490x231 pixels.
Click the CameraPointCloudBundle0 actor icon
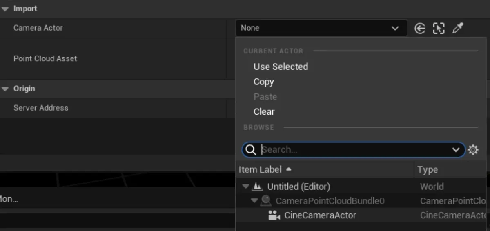(266, 200)
